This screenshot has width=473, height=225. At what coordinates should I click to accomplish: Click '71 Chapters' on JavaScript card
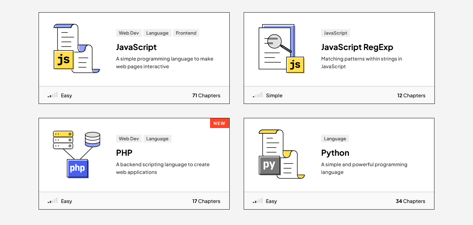coord(206,96)
